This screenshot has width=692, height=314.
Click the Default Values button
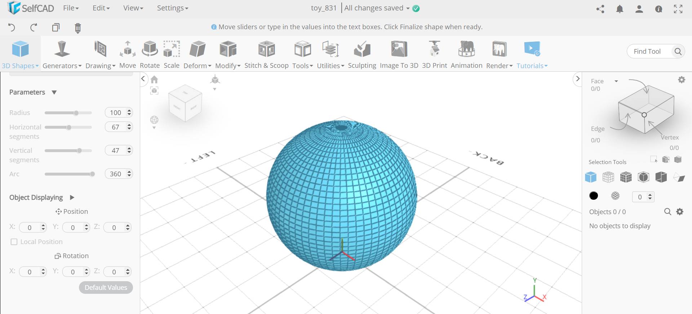pos(106,288)
